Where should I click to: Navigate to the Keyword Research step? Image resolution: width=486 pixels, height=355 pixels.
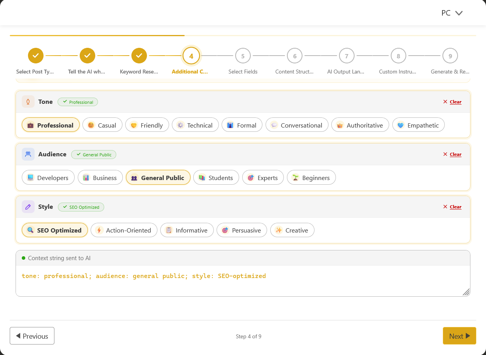(x=139, y=55)
